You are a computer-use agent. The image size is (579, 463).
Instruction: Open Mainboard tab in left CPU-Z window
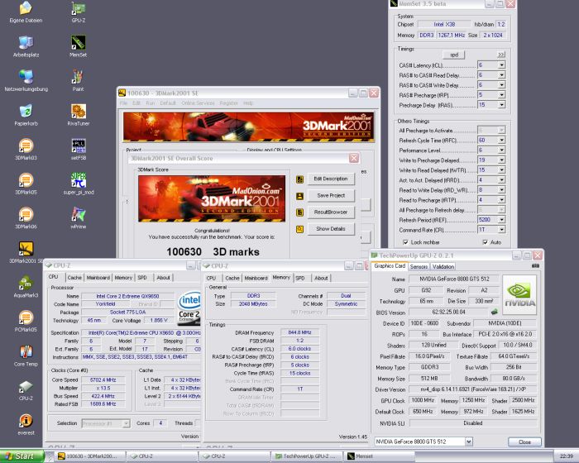point(98,278)
